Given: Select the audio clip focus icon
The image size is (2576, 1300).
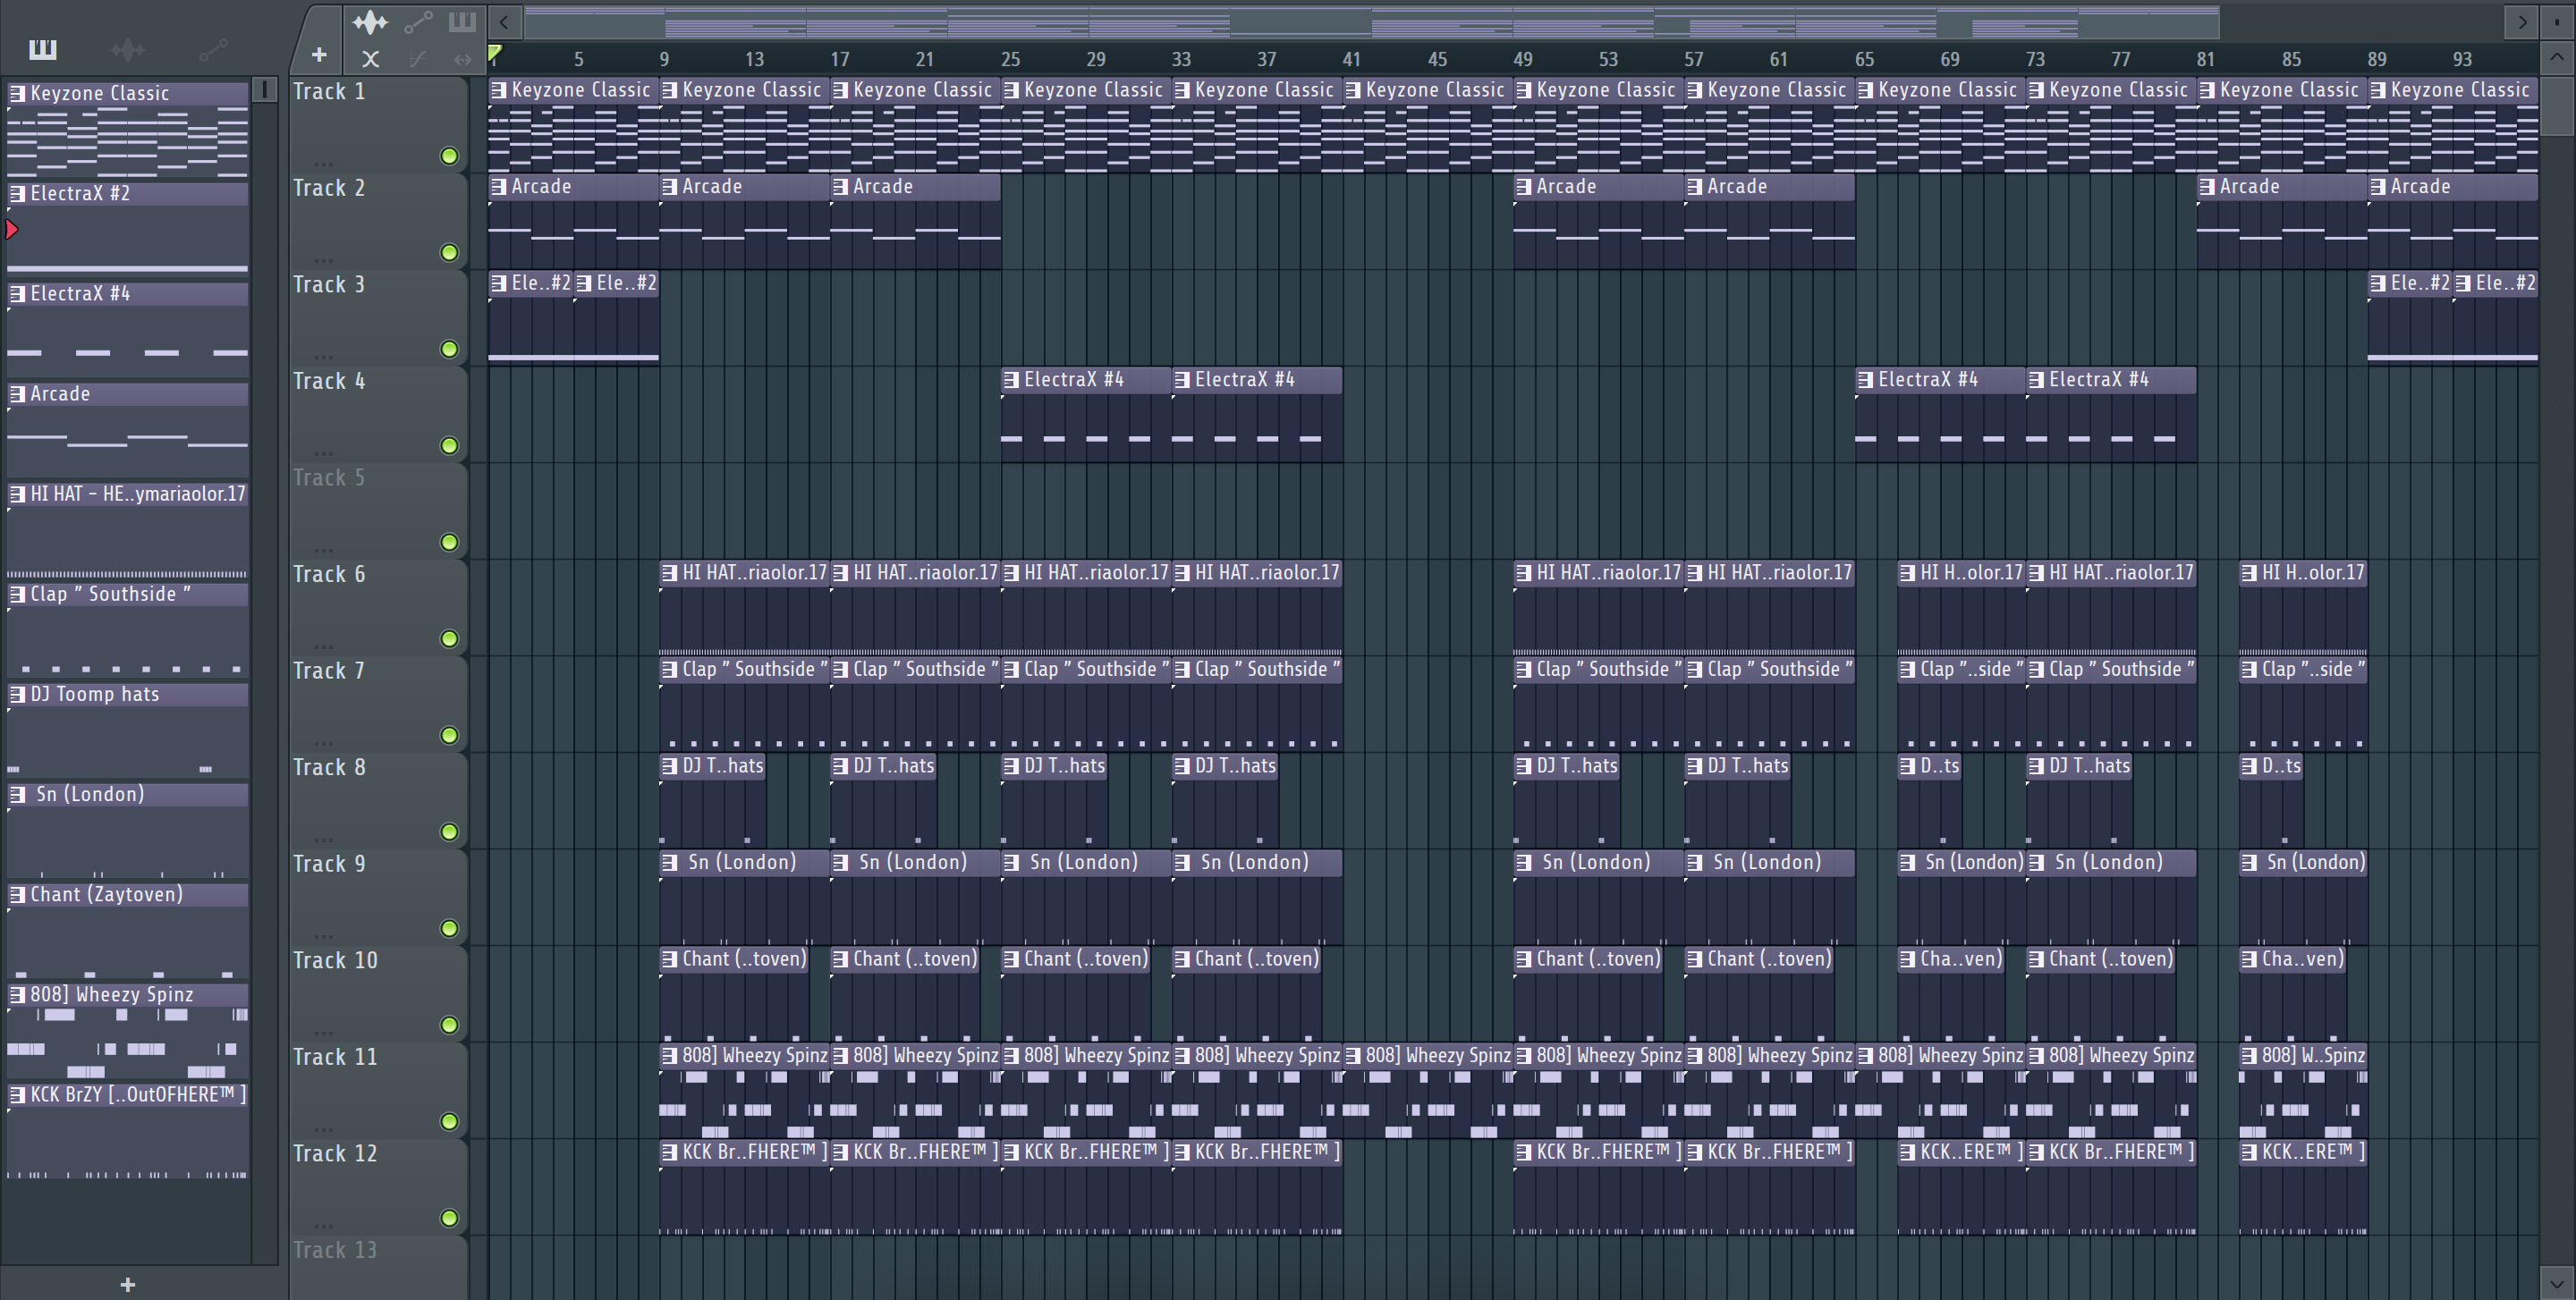Looking at the screenshot, I should [x=370, y=21].
